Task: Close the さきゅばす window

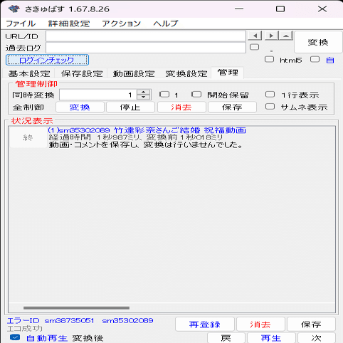Action: coord(322,9)
